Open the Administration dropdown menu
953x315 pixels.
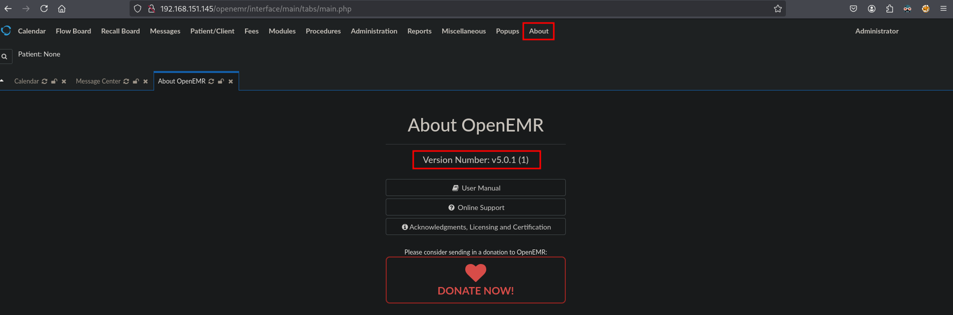(x=374, y=31)
